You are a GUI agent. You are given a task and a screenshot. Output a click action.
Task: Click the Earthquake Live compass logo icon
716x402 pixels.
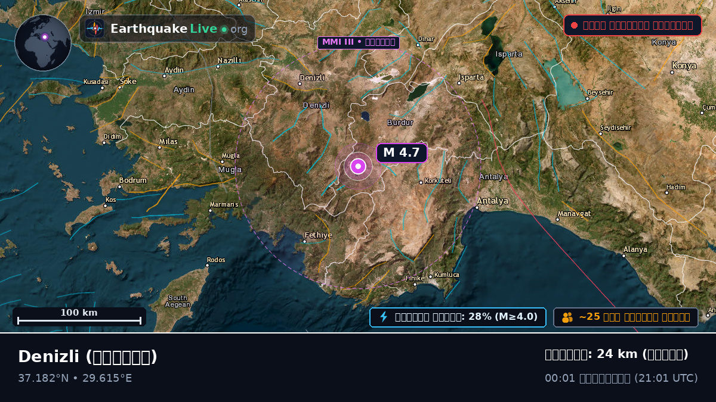click(94, 28)
